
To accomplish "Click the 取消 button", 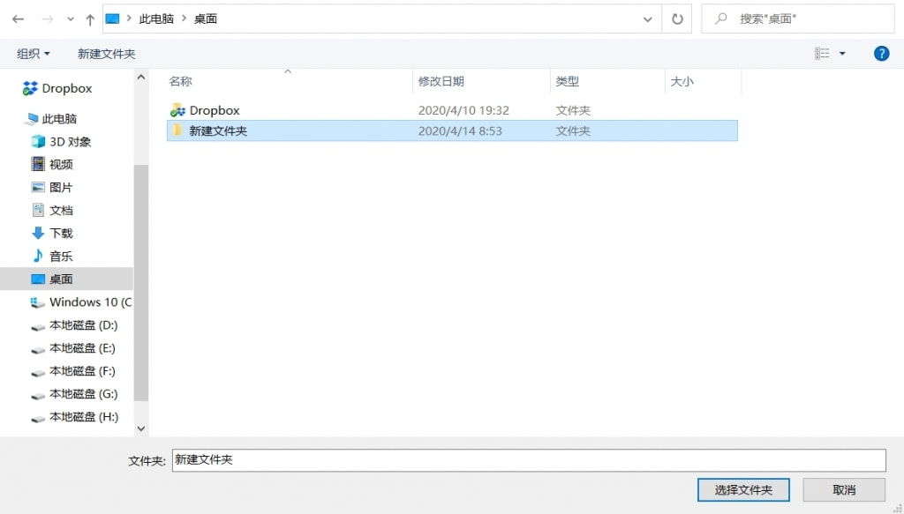I will click(x=844, y=490).
